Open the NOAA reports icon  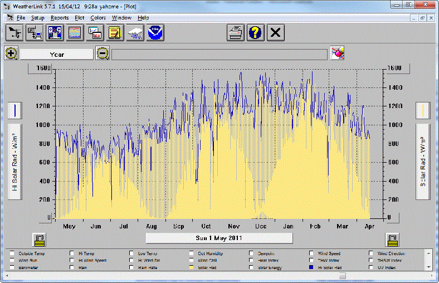[155, 32]
